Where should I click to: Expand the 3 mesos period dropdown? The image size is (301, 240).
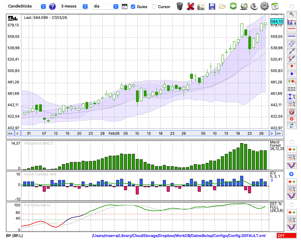click(x=74, y=6)
